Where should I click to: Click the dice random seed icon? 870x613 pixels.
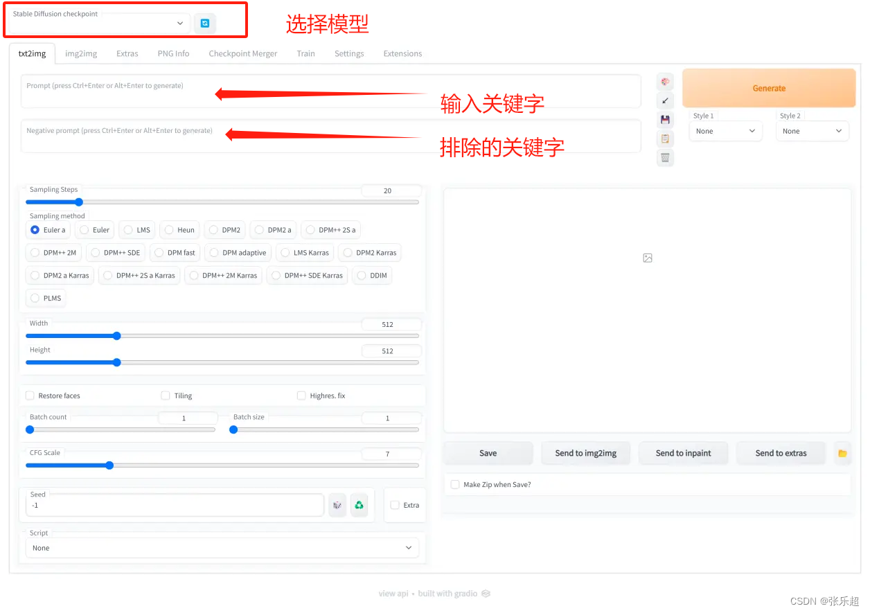[337, 505]
